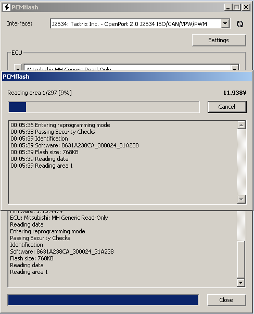Click the down arrow of the dialog log scrollbar

[x=242, y=199]
